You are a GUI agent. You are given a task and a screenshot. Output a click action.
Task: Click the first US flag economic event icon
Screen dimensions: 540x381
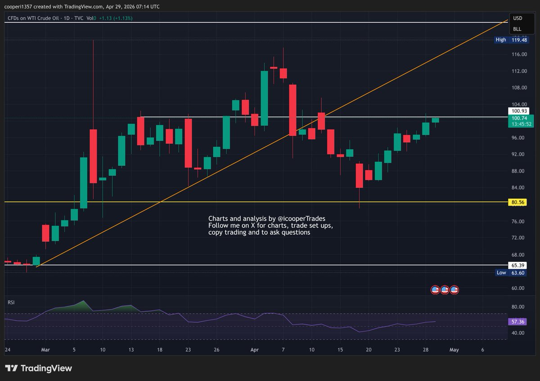click(434, 290)
